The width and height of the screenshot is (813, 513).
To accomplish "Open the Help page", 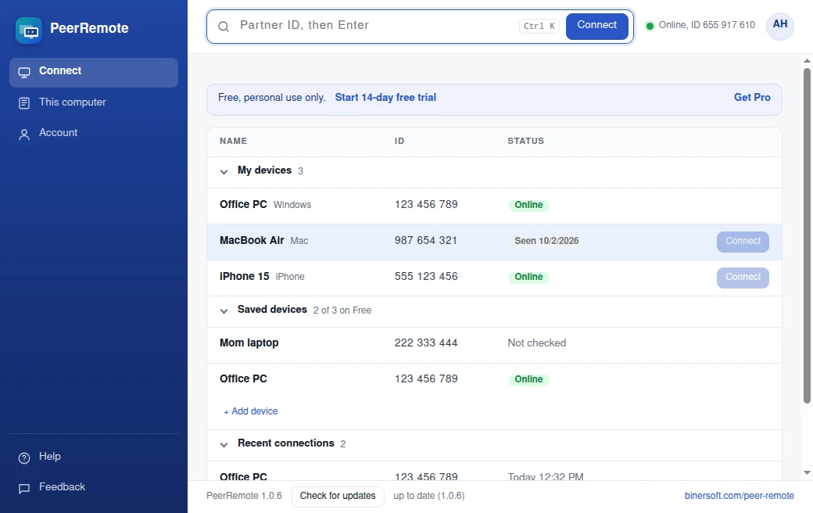I will point(94,457).
